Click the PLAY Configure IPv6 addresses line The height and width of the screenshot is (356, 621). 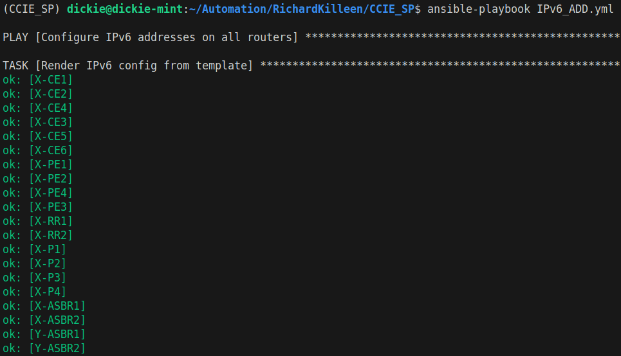[x=151, y=37]
